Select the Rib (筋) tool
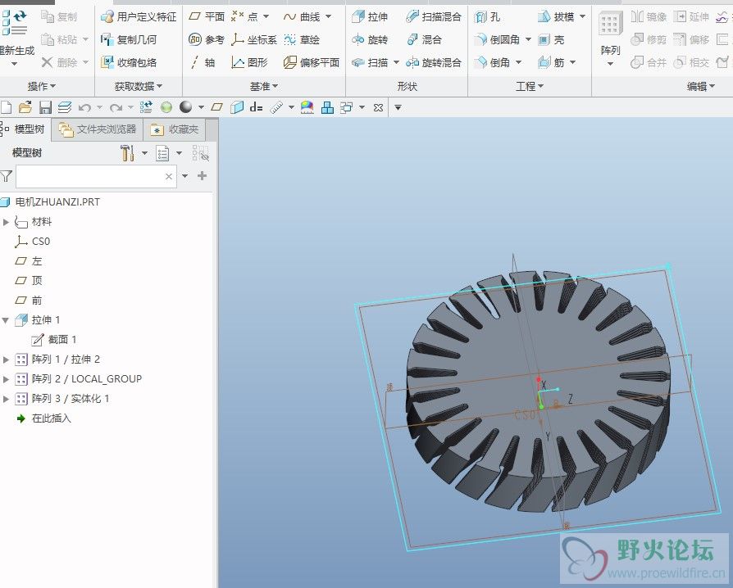733x588 pixels. tap(551, 62)
